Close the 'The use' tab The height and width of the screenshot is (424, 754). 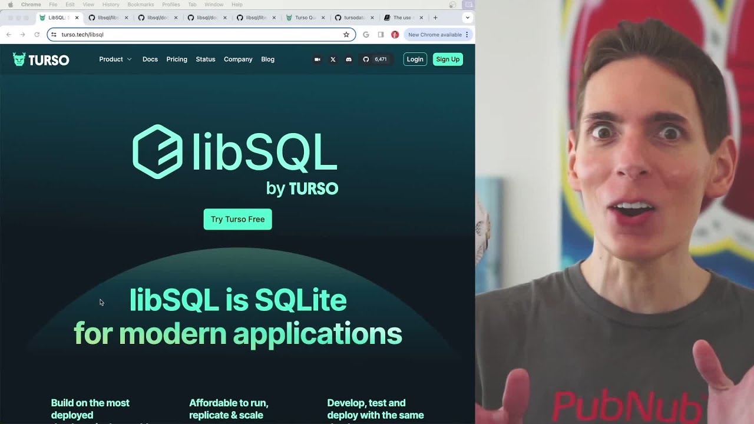tap(421, 18)
